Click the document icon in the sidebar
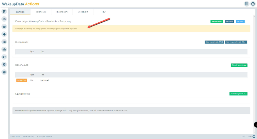Viewport: 257px width, 139px height. coord(4,72)
